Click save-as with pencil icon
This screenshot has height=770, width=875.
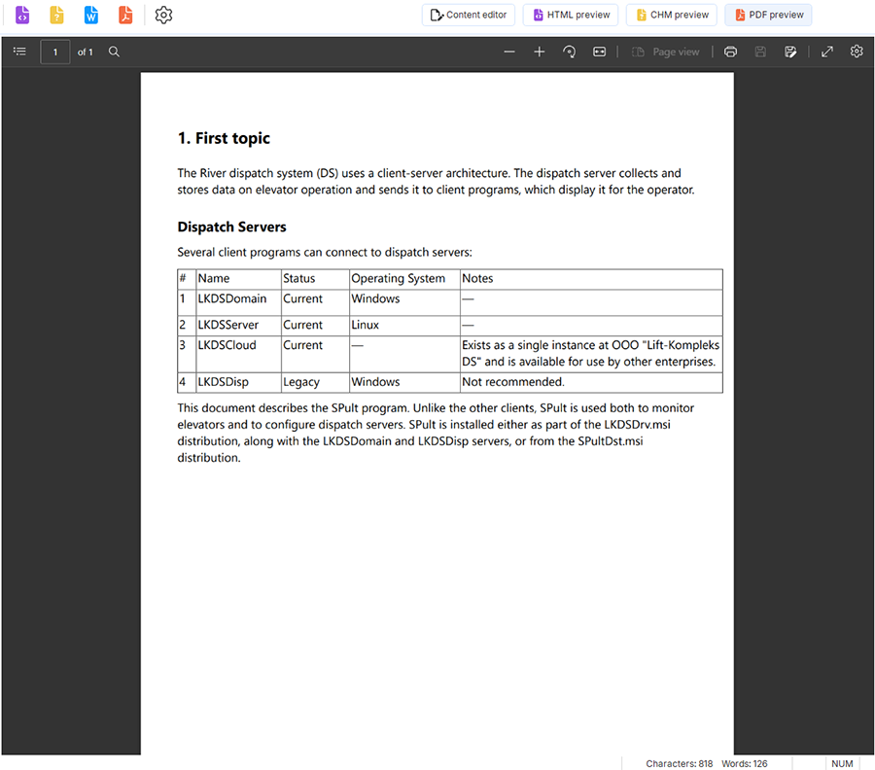point(790,52)
